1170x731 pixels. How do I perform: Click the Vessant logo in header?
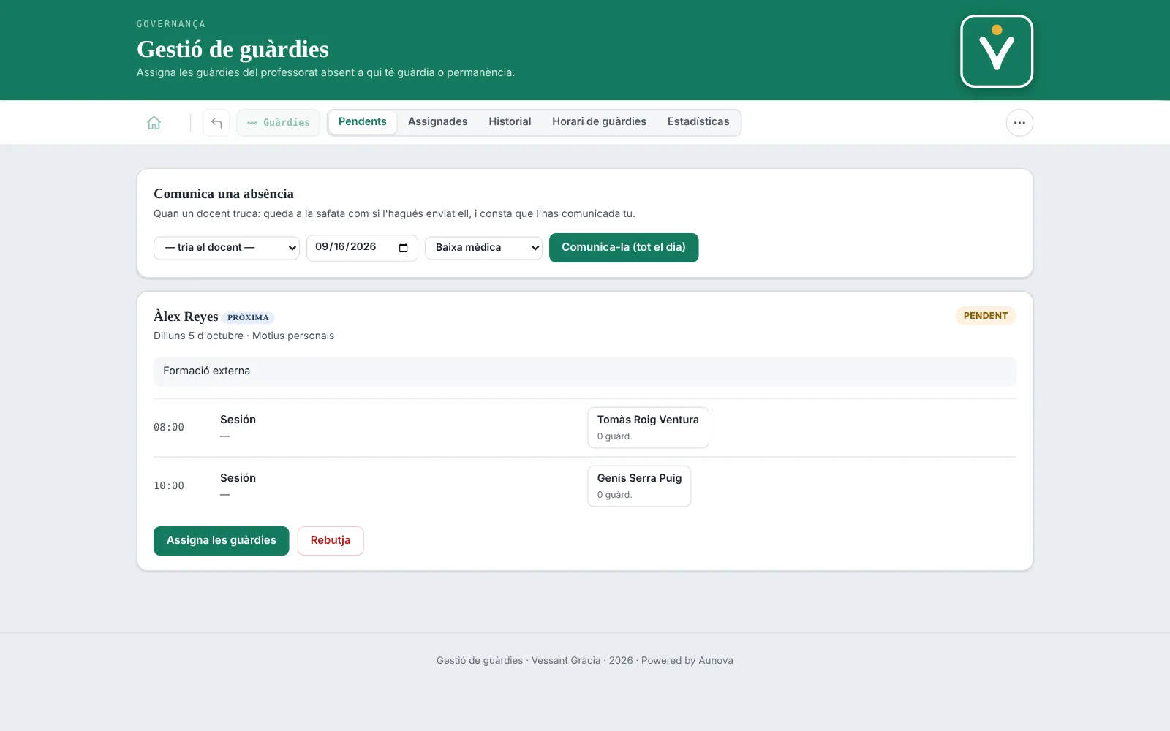point(997,51)
